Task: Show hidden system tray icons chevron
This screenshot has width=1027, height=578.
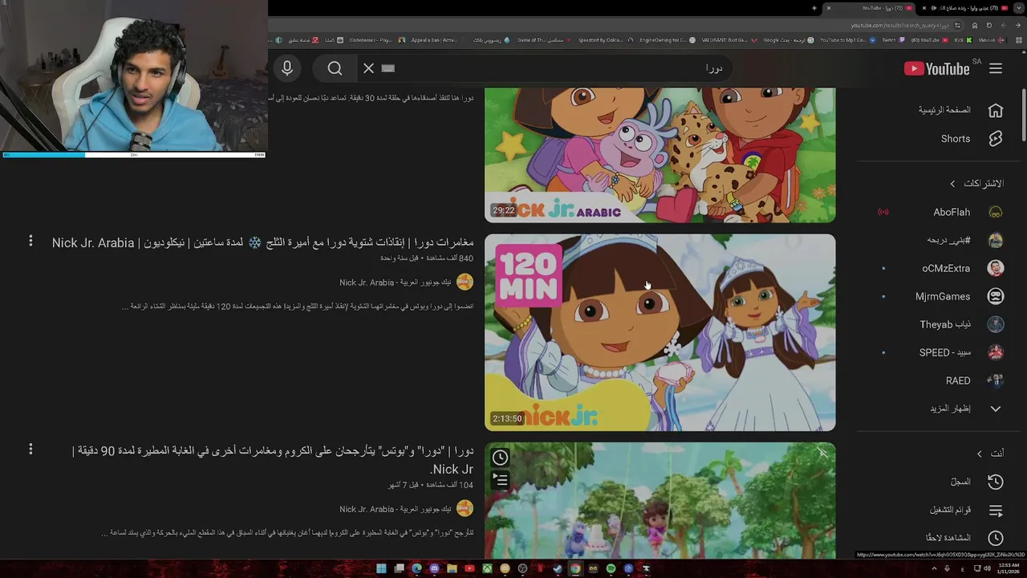Action: [935, 568]
